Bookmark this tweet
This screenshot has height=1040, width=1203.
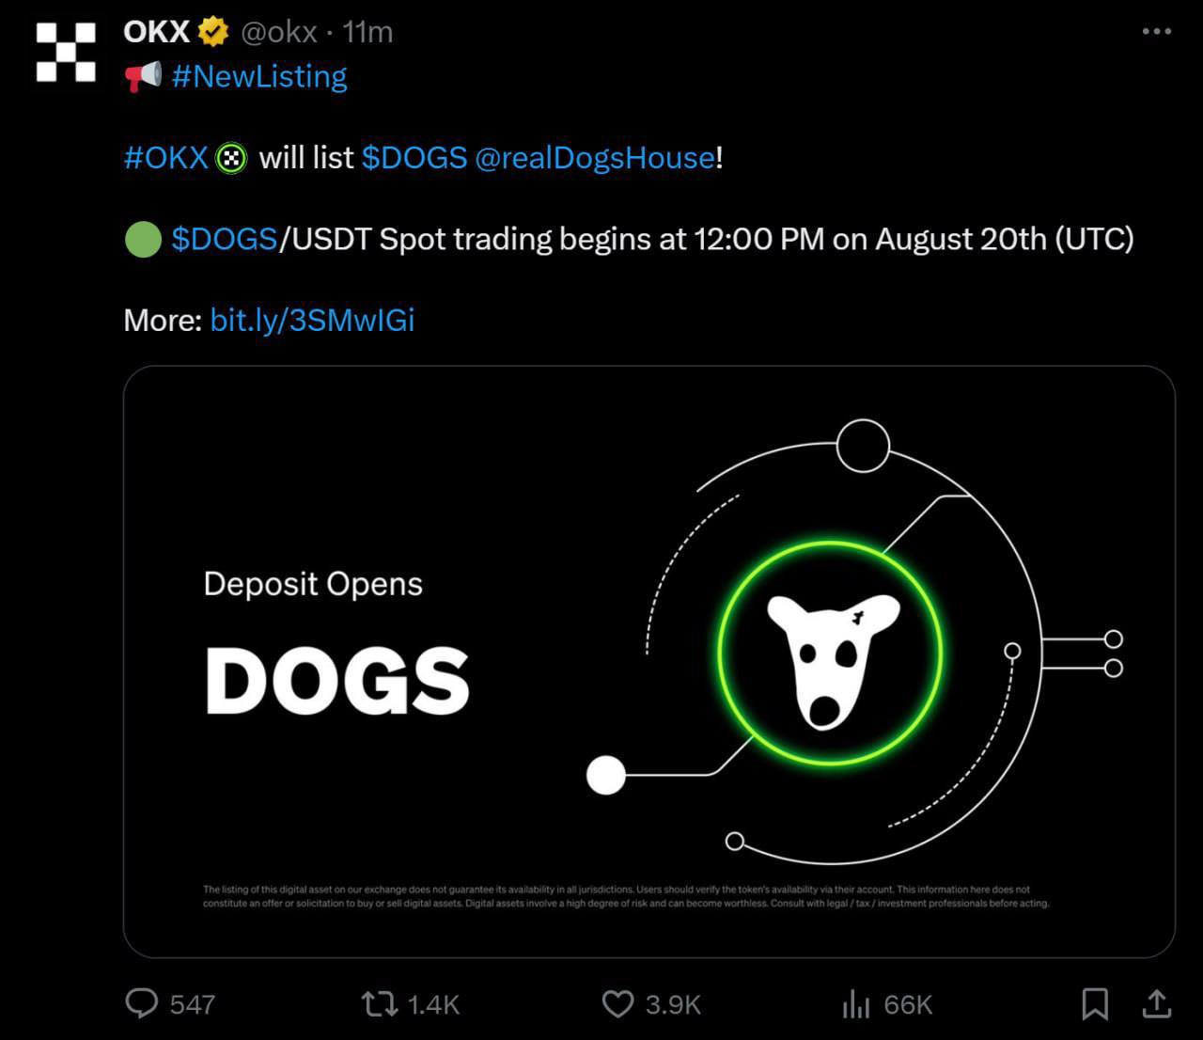coord(1095,1003)
